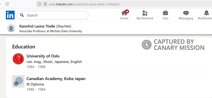Click the dates '1984 - 1988'

[36, 67]
